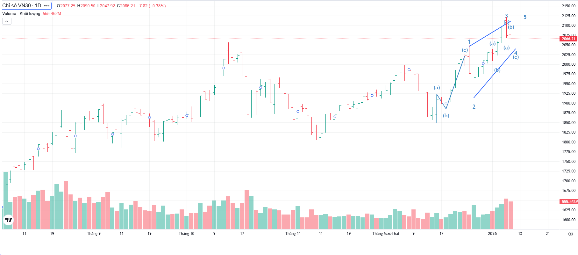Collapse the indicator legend with the chevron

7,21
